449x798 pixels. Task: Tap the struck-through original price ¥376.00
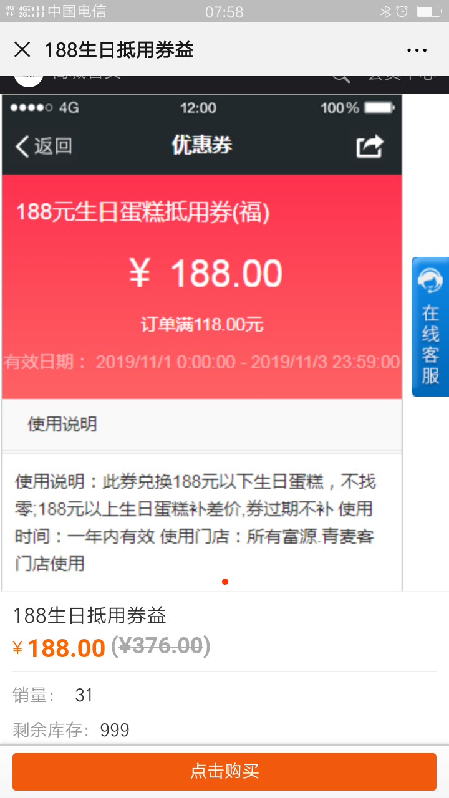pos(161,646)
